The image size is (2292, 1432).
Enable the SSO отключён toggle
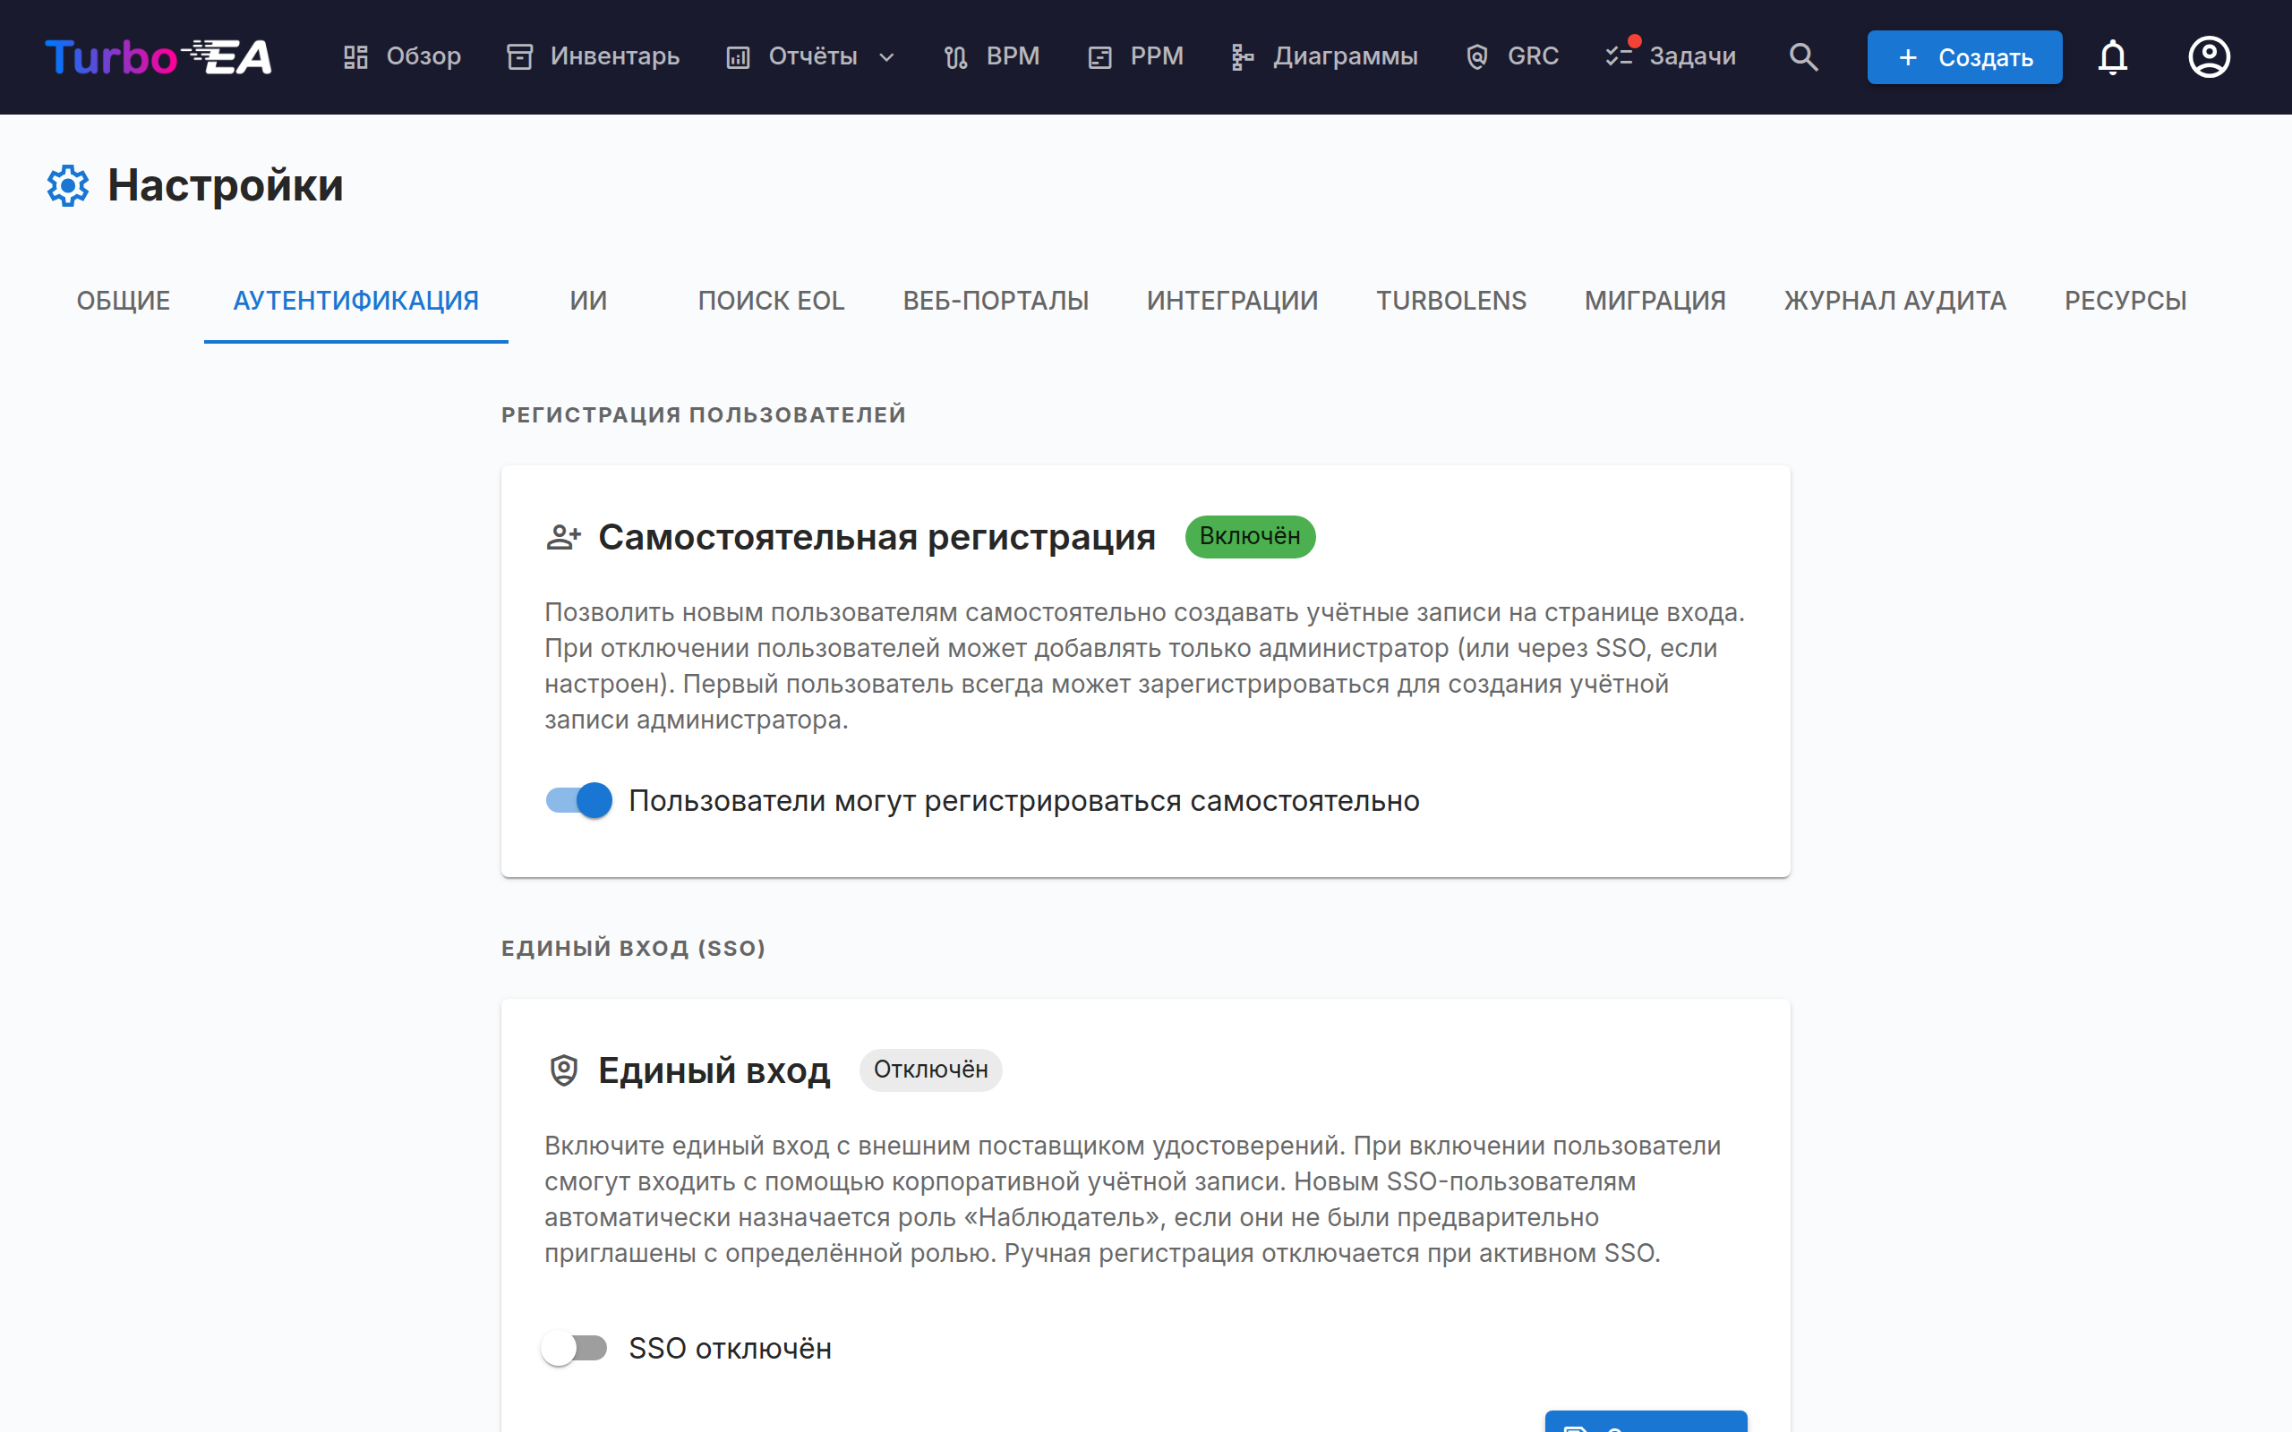(575, 1348)
